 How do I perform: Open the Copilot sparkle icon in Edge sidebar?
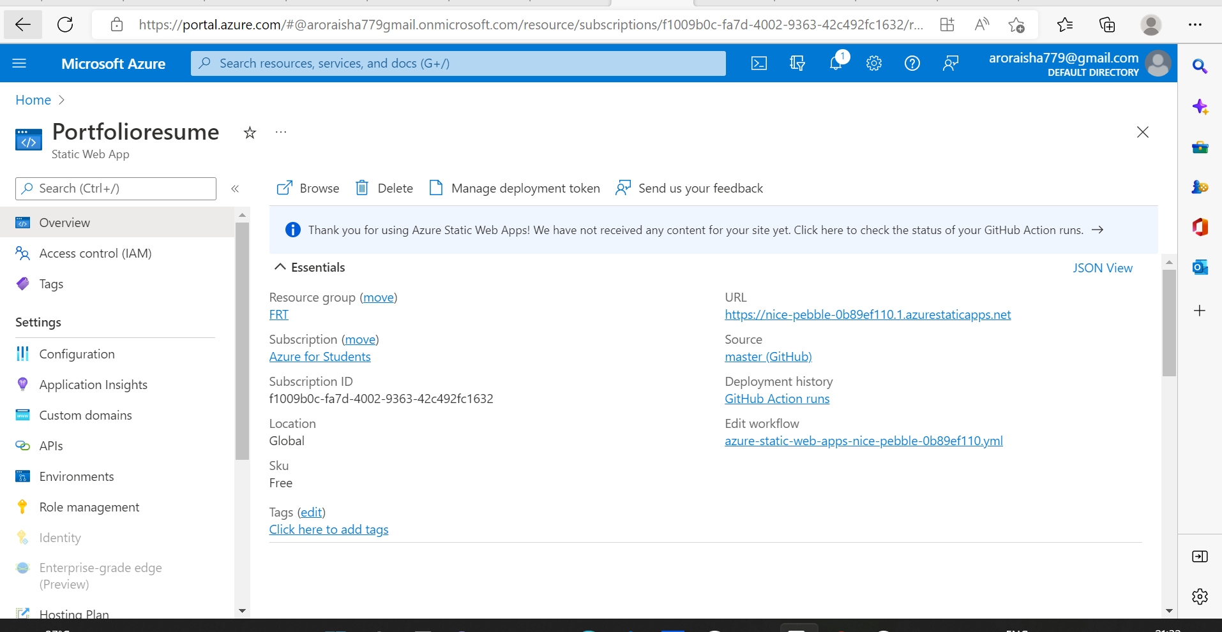(x=1200, y=107)
